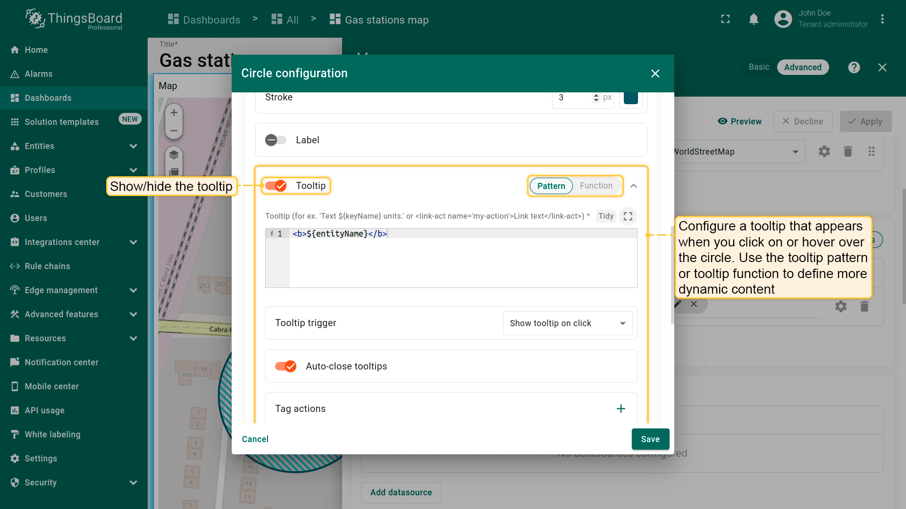
Task: Turn off Auto-close tooltips switch
Action: [286, 366]
